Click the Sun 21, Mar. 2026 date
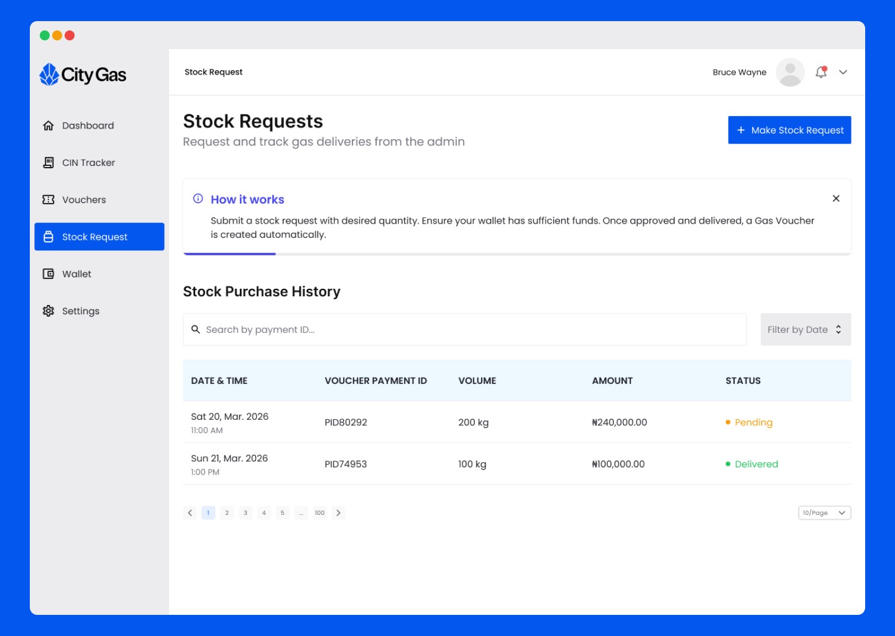The image size is (895, 636). click(x=229, y=458)
